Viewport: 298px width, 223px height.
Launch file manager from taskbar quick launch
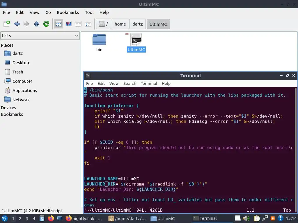[42, 218]
